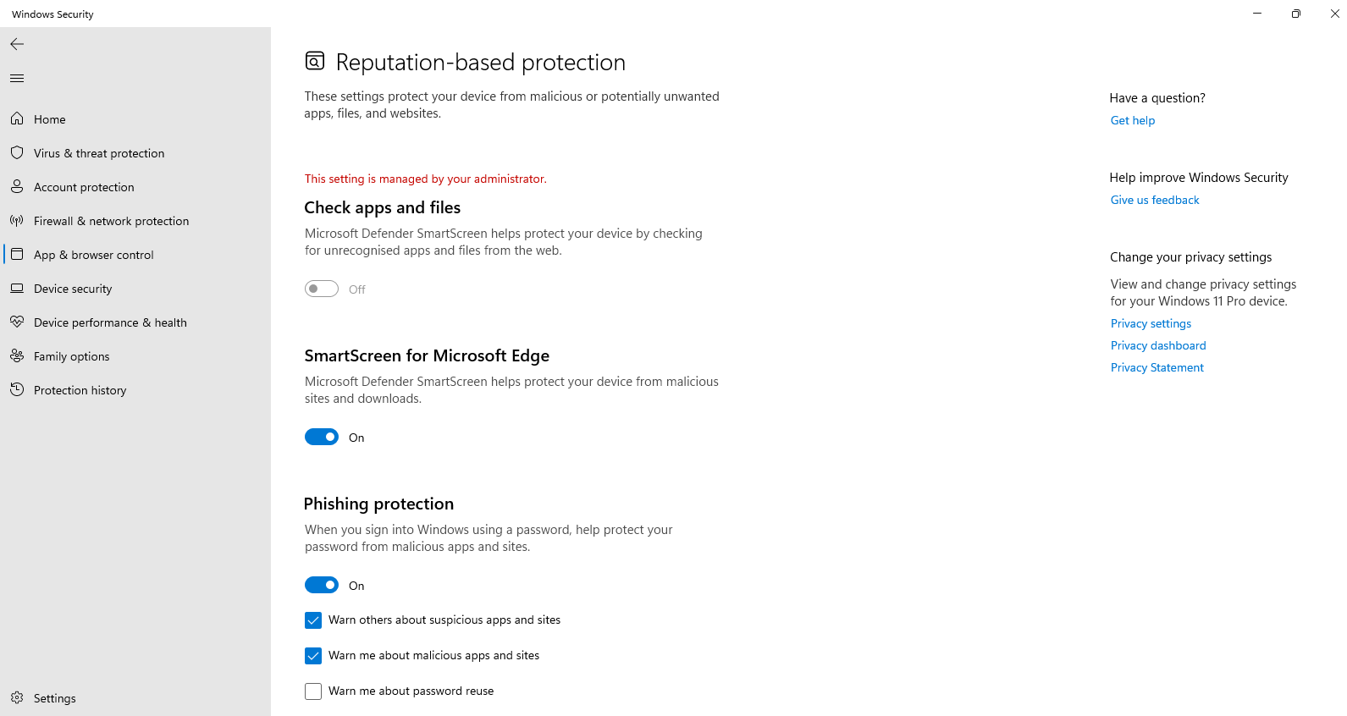The height and width of the screenshot is (716, 1347).
Task: Open the Get help link
Action: tap(1132, 120)
